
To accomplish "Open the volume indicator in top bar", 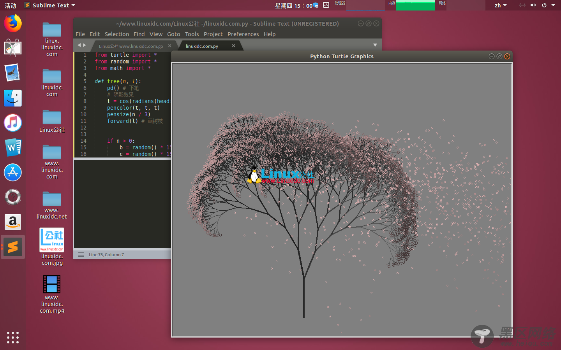I will click(x=533, y=5).
